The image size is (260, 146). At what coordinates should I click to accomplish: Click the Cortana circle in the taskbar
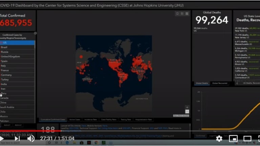(x=49, y=143)
